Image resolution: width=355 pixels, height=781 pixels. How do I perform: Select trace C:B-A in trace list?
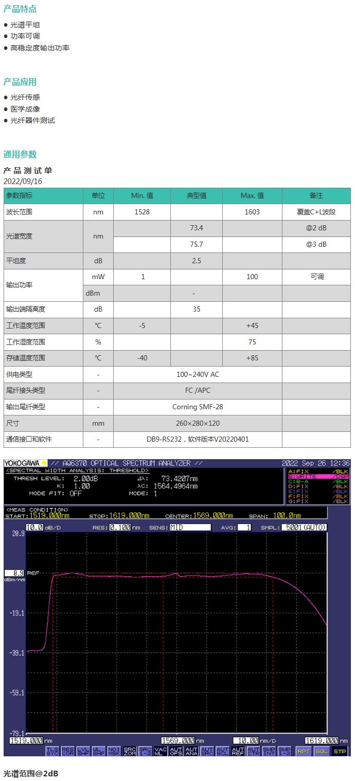318,481
